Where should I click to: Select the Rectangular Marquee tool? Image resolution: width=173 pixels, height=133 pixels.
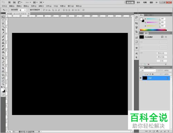coord(3,20)
